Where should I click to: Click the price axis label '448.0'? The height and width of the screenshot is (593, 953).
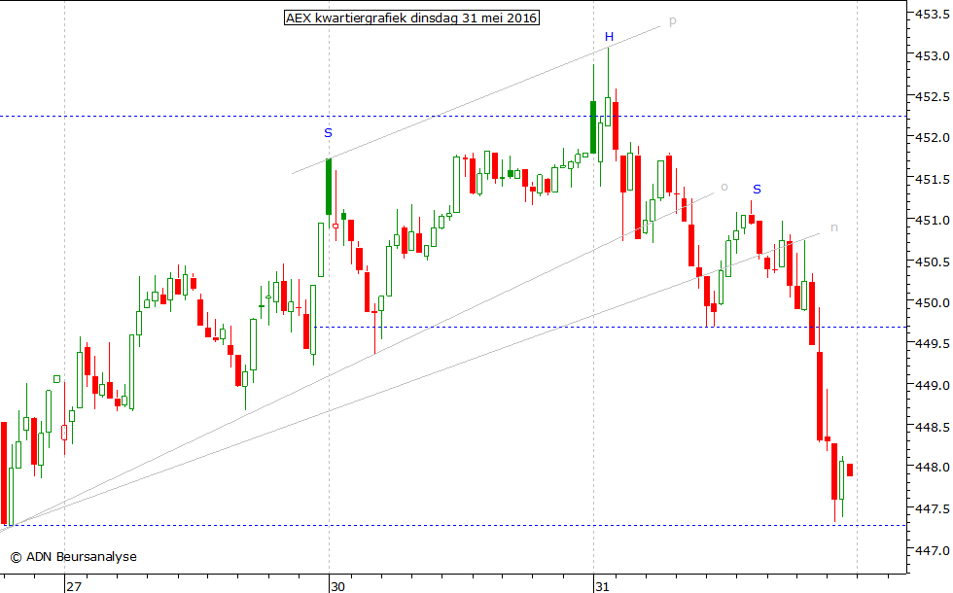(933, 468)
